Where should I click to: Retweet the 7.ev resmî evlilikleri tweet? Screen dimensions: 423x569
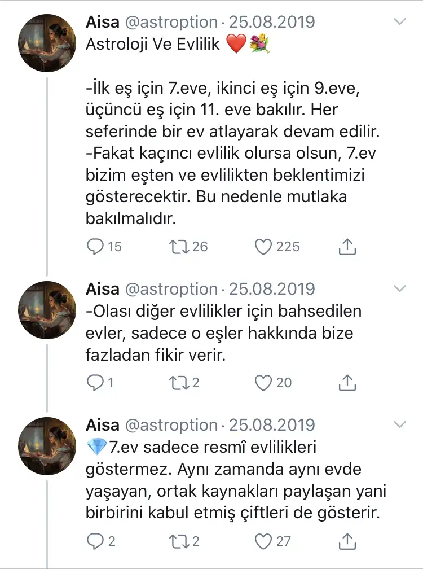[180, 541]
